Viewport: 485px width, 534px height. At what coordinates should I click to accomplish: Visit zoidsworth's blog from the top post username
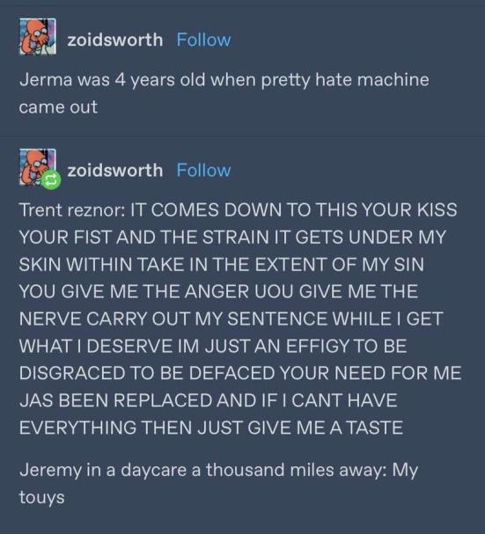tap(115, 40)
